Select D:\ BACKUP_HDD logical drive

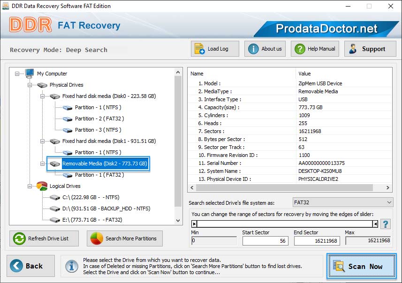coord(106,209)
